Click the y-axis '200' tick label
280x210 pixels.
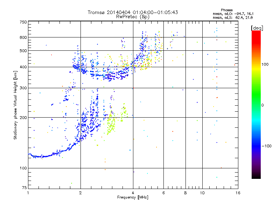pos(23,118)
